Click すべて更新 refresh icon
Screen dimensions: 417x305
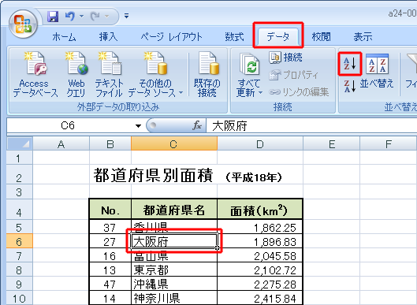coord(249,65)
